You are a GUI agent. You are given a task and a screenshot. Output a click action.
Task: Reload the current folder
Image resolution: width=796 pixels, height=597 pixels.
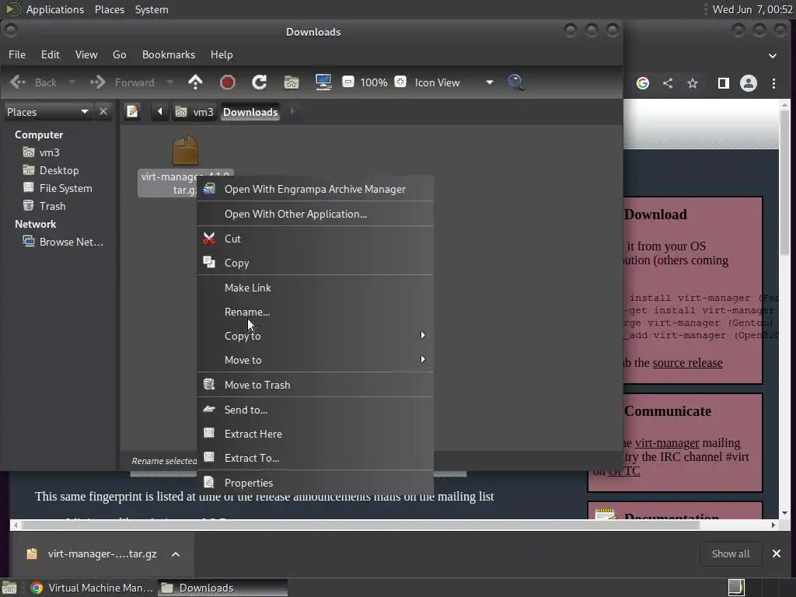[260, 82]
